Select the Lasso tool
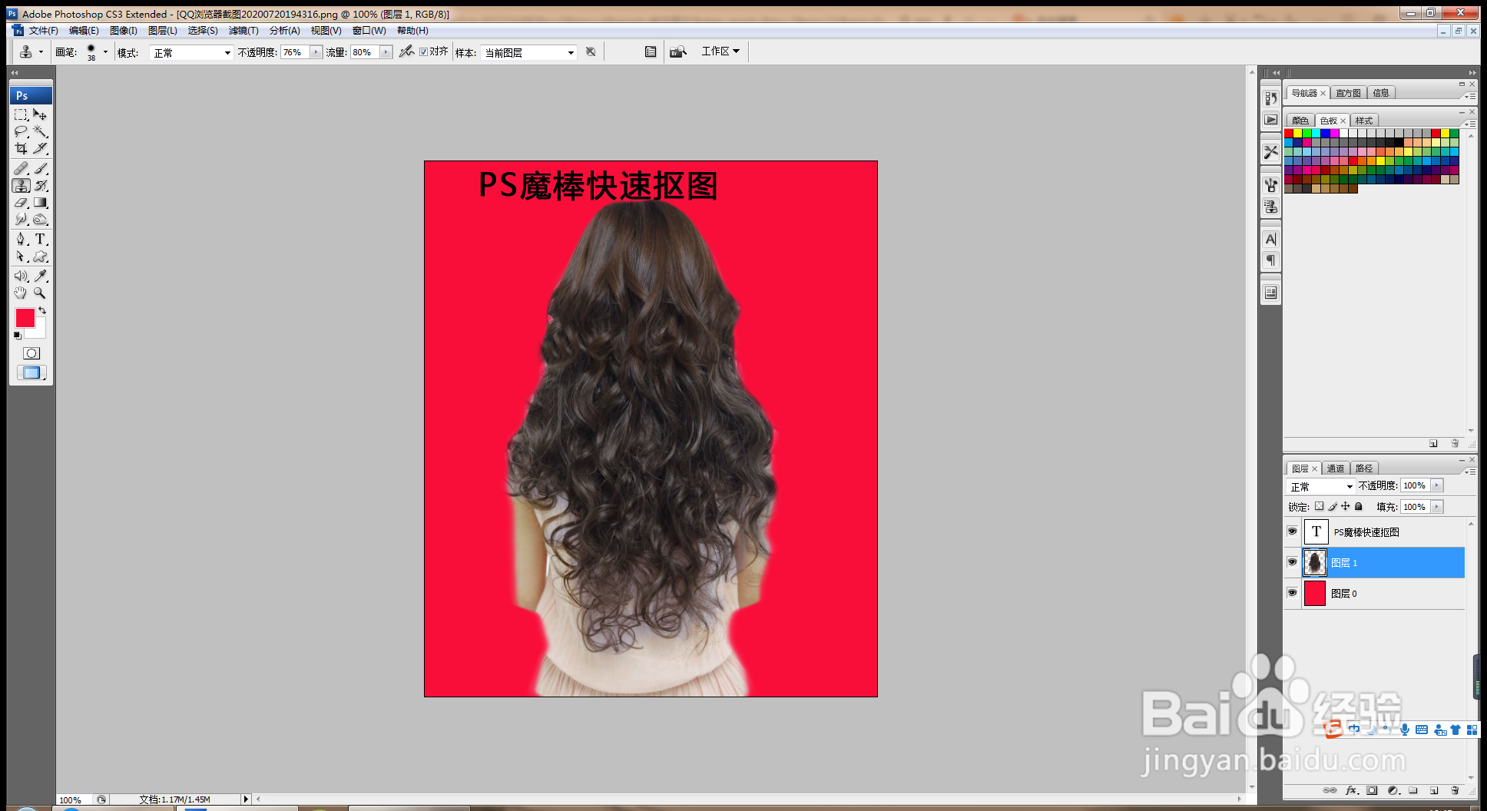 click(x=21, y=132)
